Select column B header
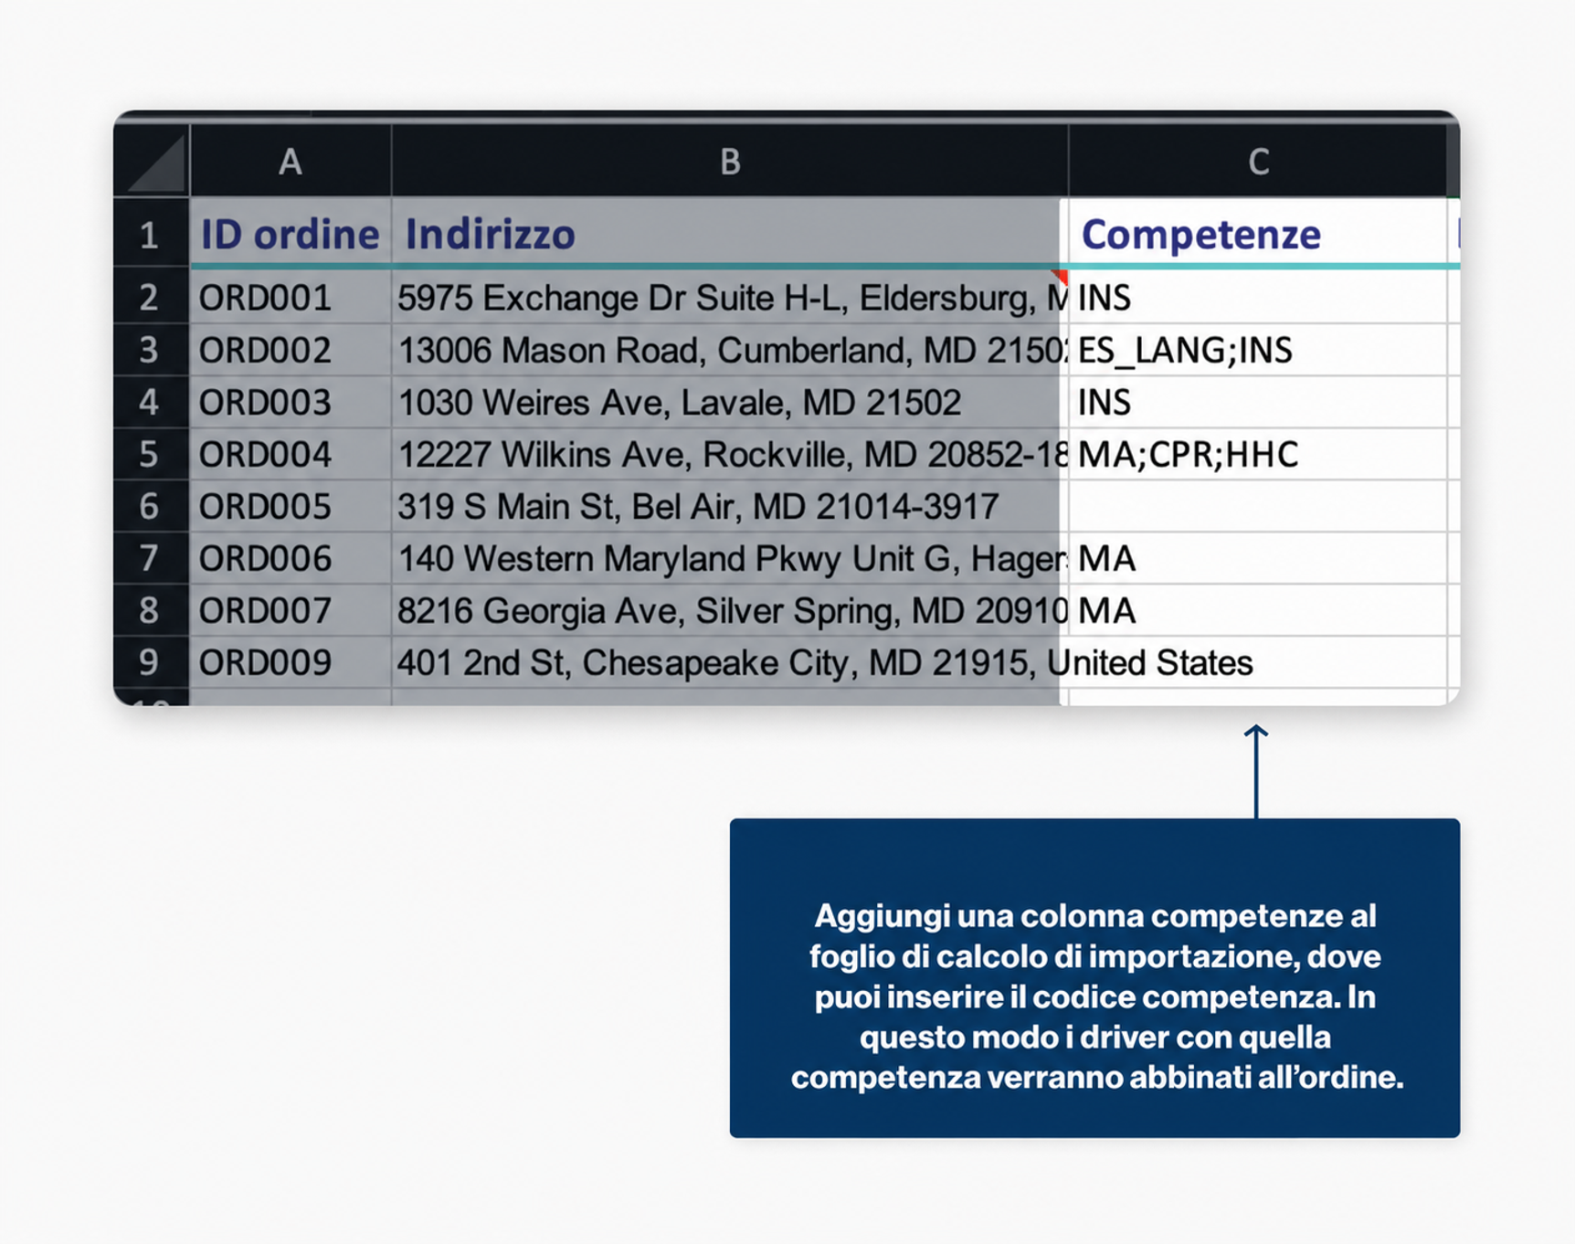1575x1244 pixels. [x=729, y=161]
